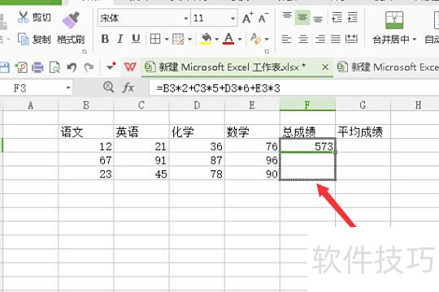
Task: Click Merge and Center (合并居中) button
Action: pos(394,28)
